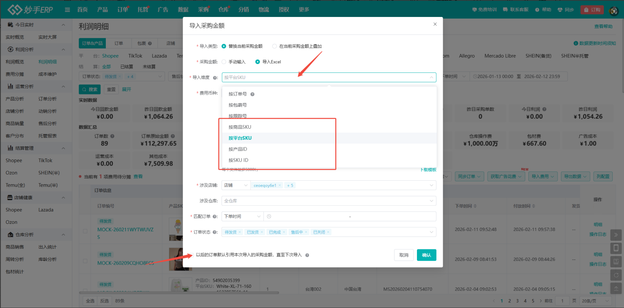Image resolution: width=624 pixels, height=308 pixels.
Task: Open 联系客服 chat in header
Action: 515,10
